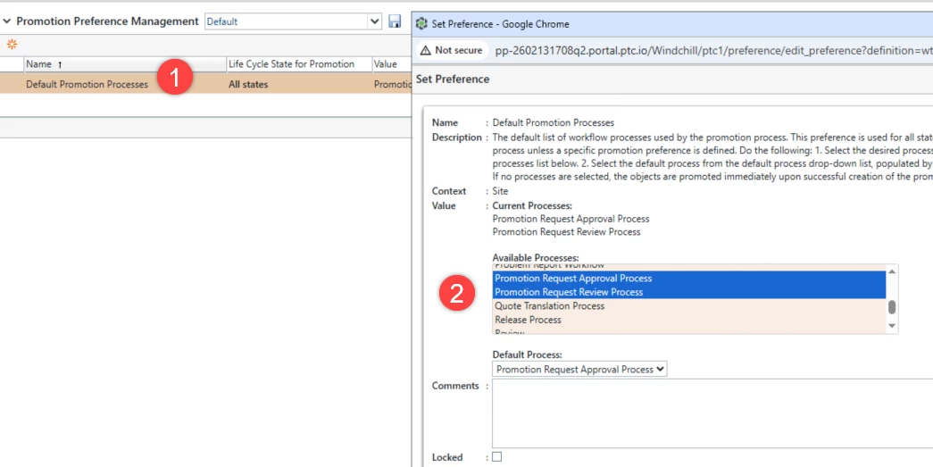Collapse the Promotion Preference Management section
Image resolution: width=933 pixels, height=467 pixels.
6,21
